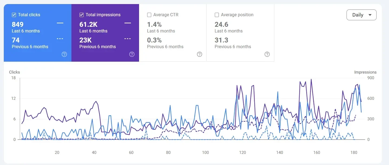Image resolution: width=389 pixels, height=165 pixels.
Task: Uncheck the Total impressions checkbox
Action: 81,15
